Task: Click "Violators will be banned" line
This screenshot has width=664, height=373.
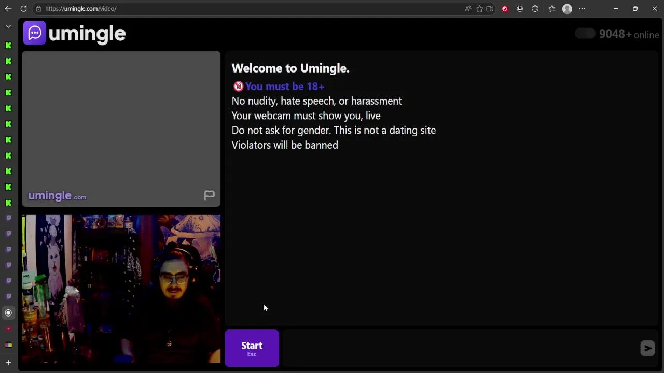Action: 285,145
